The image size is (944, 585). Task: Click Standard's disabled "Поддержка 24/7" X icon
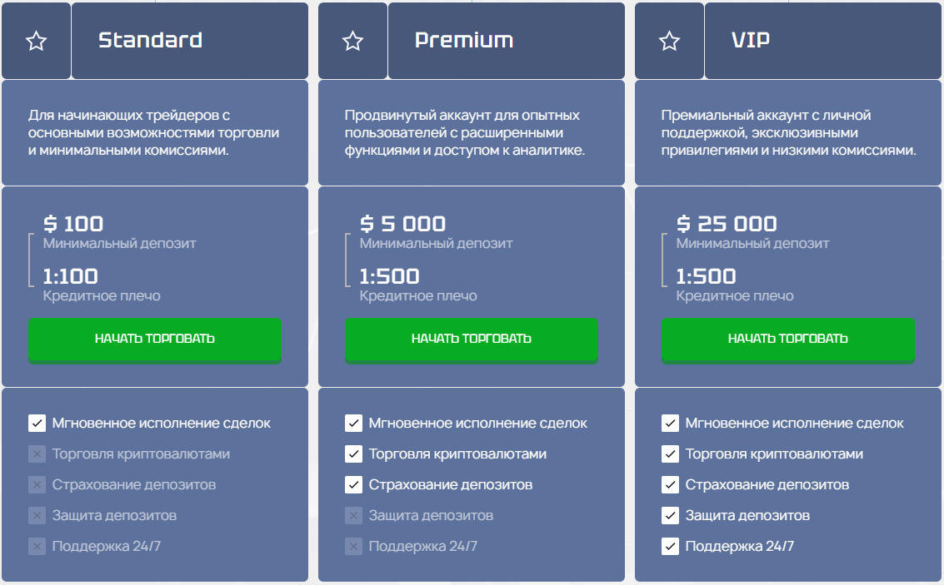coord(37,547)
